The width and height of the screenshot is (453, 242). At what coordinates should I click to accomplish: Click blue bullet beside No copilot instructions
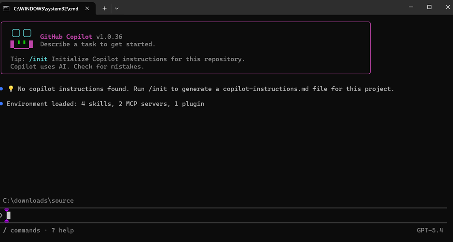(1, 89)
